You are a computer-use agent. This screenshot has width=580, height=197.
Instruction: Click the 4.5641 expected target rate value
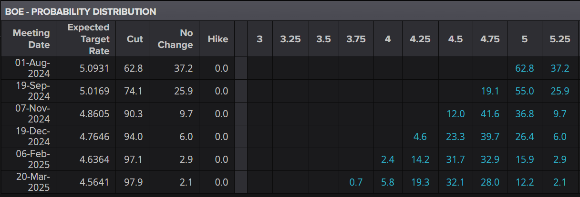[94, 182]
